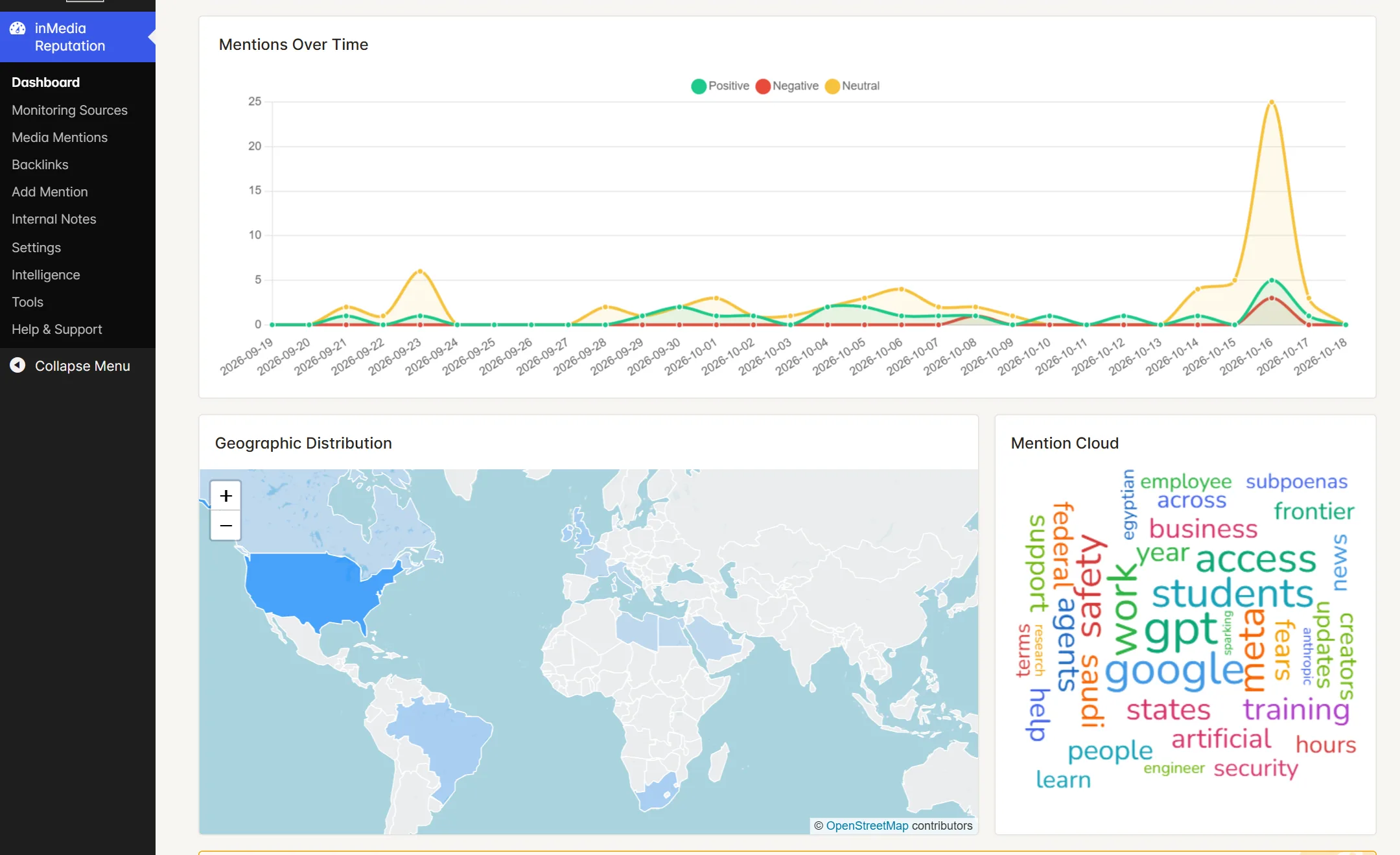Click the United States on the map
Image resolution: width=1400 pixels, height=855 pixels.
(311, 587)
